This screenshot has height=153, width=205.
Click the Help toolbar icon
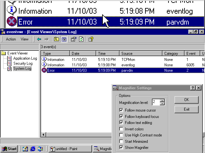pos(91,39)
